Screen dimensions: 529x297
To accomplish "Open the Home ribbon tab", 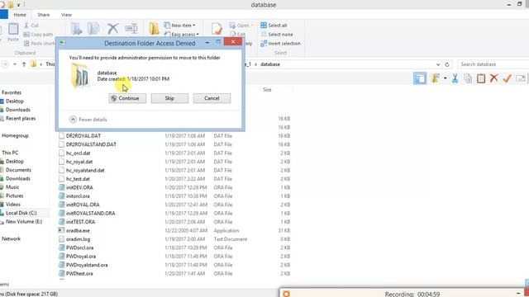I will coord(20,15).
